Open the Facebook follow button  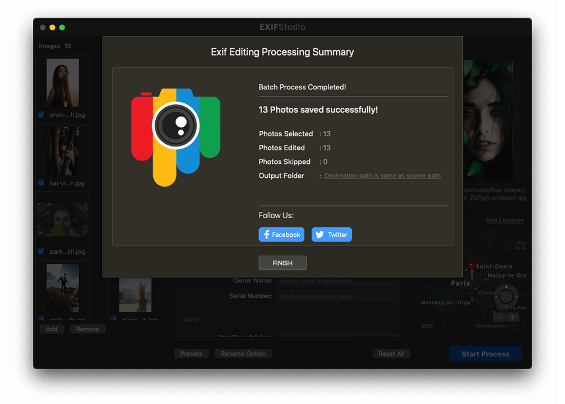pyautogui.click(x=281, y=235)
